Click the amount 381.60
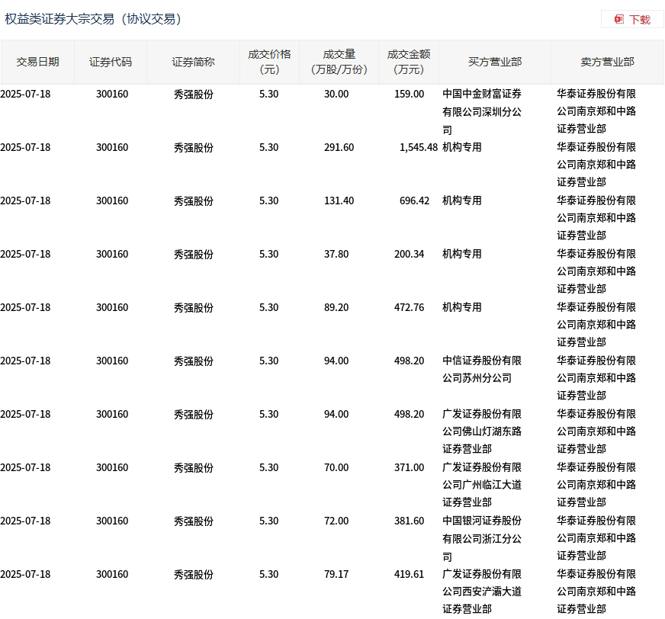 pyautogui.click(x=409, y=521)
